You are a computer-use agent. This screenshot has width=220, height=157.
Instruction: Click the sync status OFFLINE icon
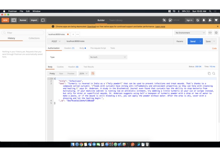click(x=170, y=20)
